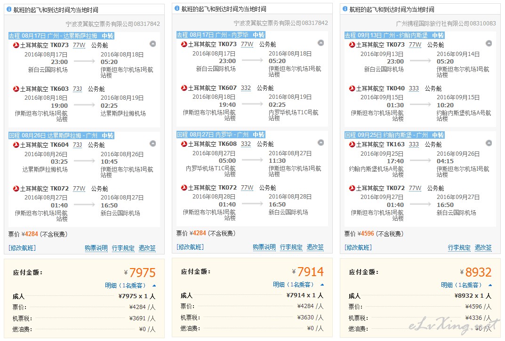This screenshot has height=341, width=505.
Task: Click aircraft code 77W for TK073 to 内罗毕
Action: coord(247,44)
